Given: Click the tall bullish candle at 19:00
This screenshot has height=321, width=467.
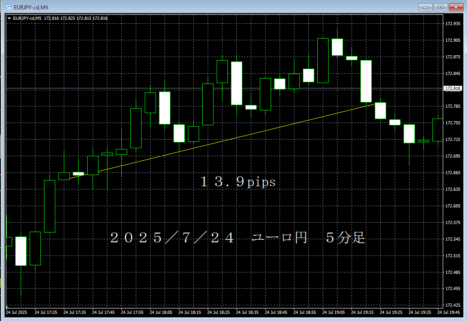Looking at the screenshot, I should point(323,61).
